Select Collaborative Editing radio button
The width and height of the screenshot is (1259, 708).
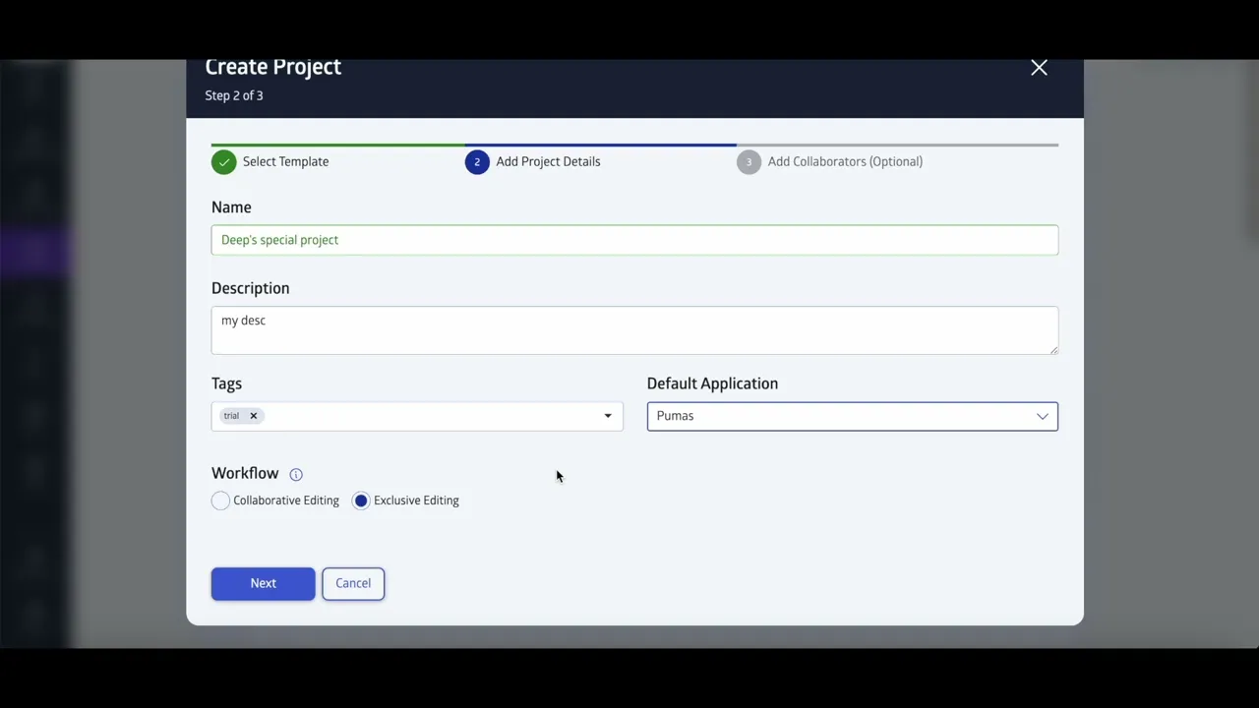click(x=220, y=501)
